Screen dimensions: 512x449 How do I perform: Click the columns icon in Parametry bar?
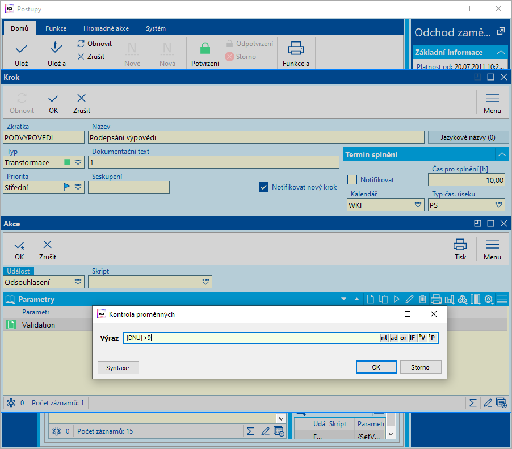click(x=476, y=299)
